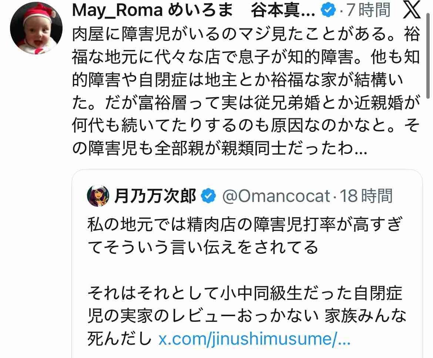The image size is (433, 358).
Task: Click the @Omancocat handle
Action: 276,196
